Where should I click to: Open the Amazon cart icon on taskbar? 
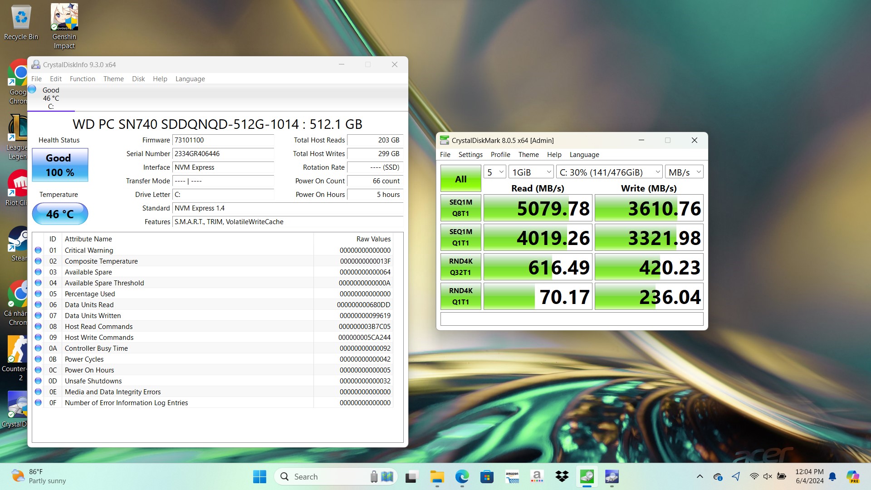(512, 476)
